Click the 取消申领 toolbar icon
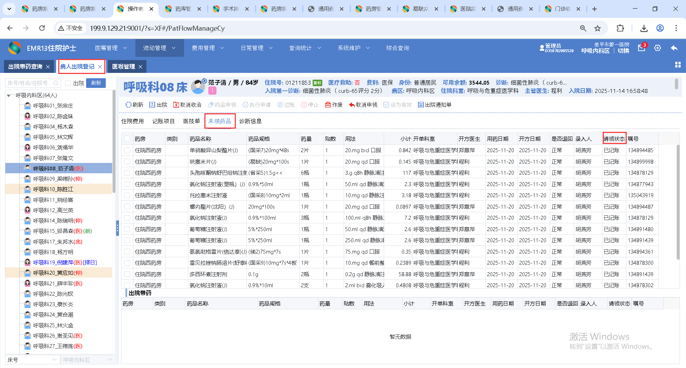The image size is (686, 368). (352, 105)
